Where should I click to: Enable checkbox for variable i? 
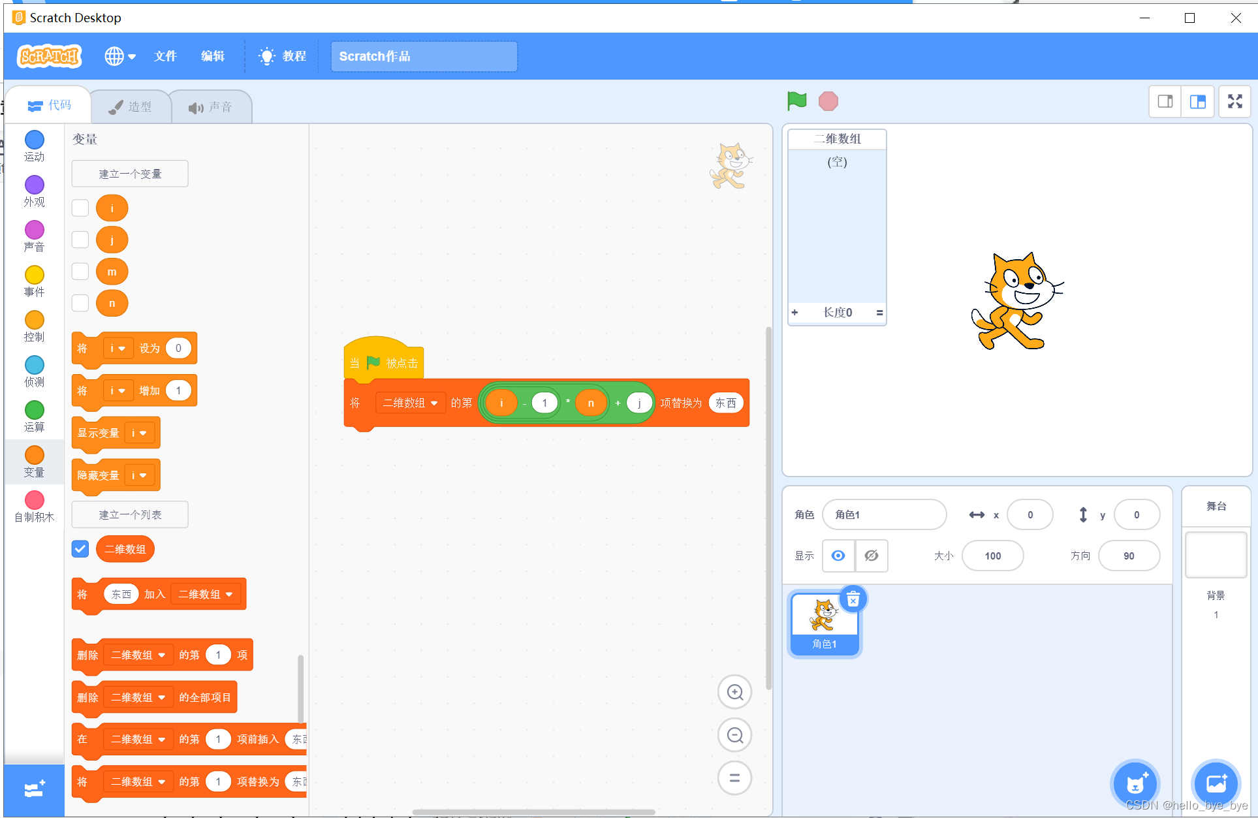coord(80,208)
